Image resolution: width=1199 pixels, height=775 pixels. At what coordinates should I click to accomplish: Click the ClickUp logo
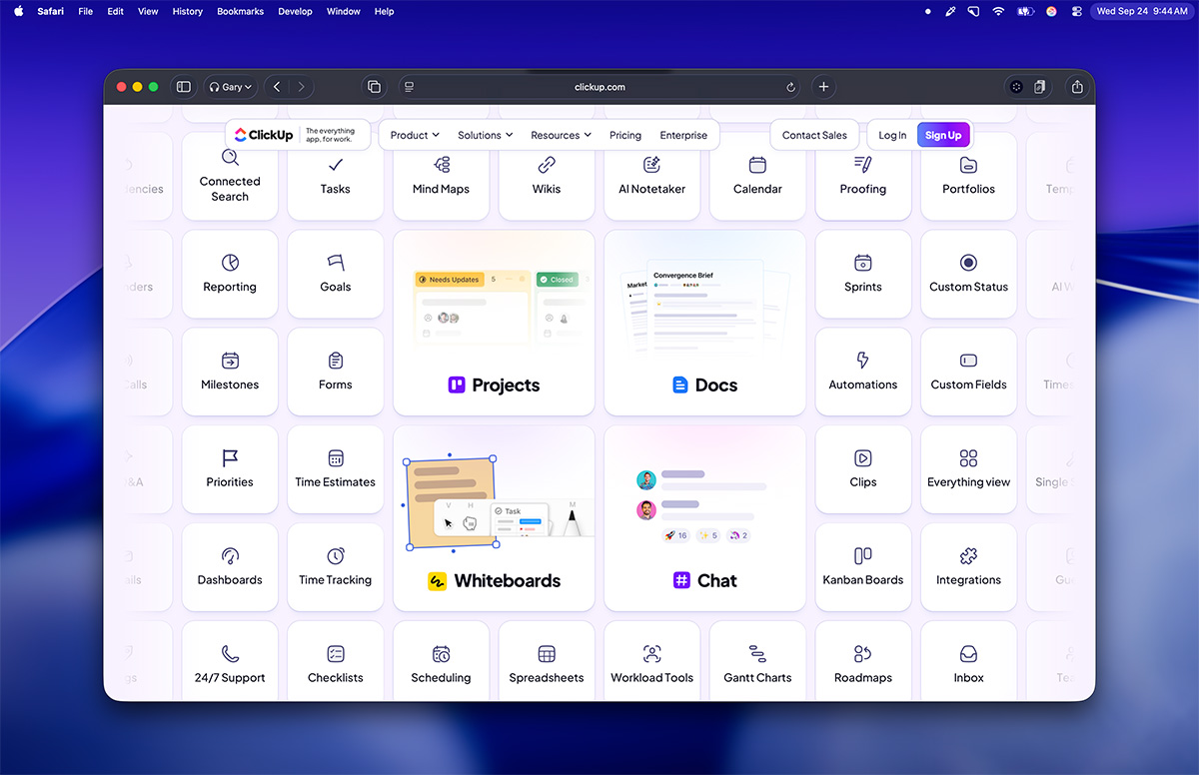264,135
